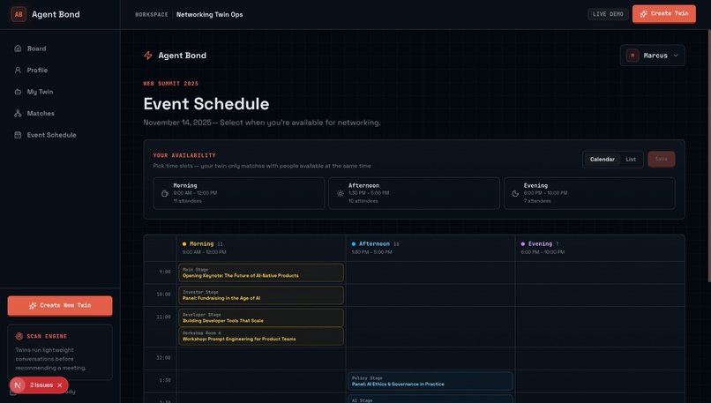
Task: Click the Create Twin button in header
Action: (664, 13)
